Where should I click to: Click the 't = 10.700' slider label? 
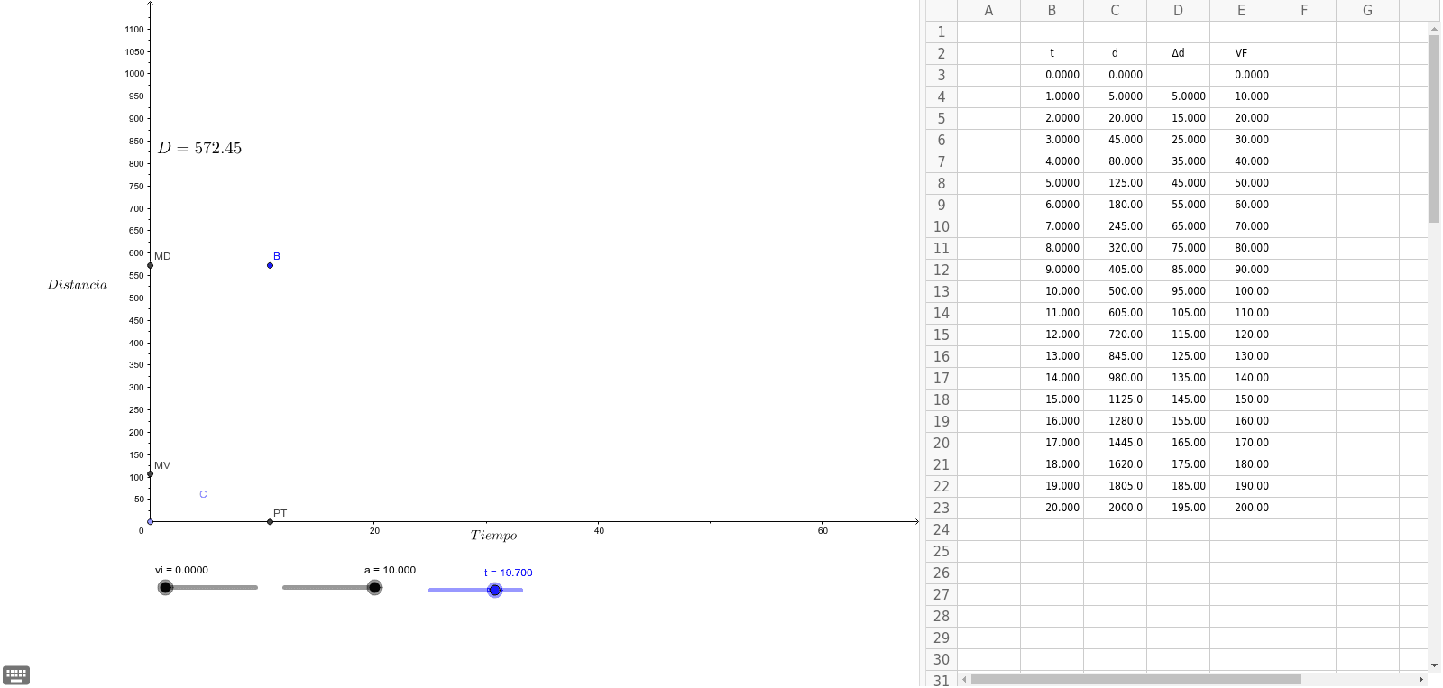click(508, 573)
